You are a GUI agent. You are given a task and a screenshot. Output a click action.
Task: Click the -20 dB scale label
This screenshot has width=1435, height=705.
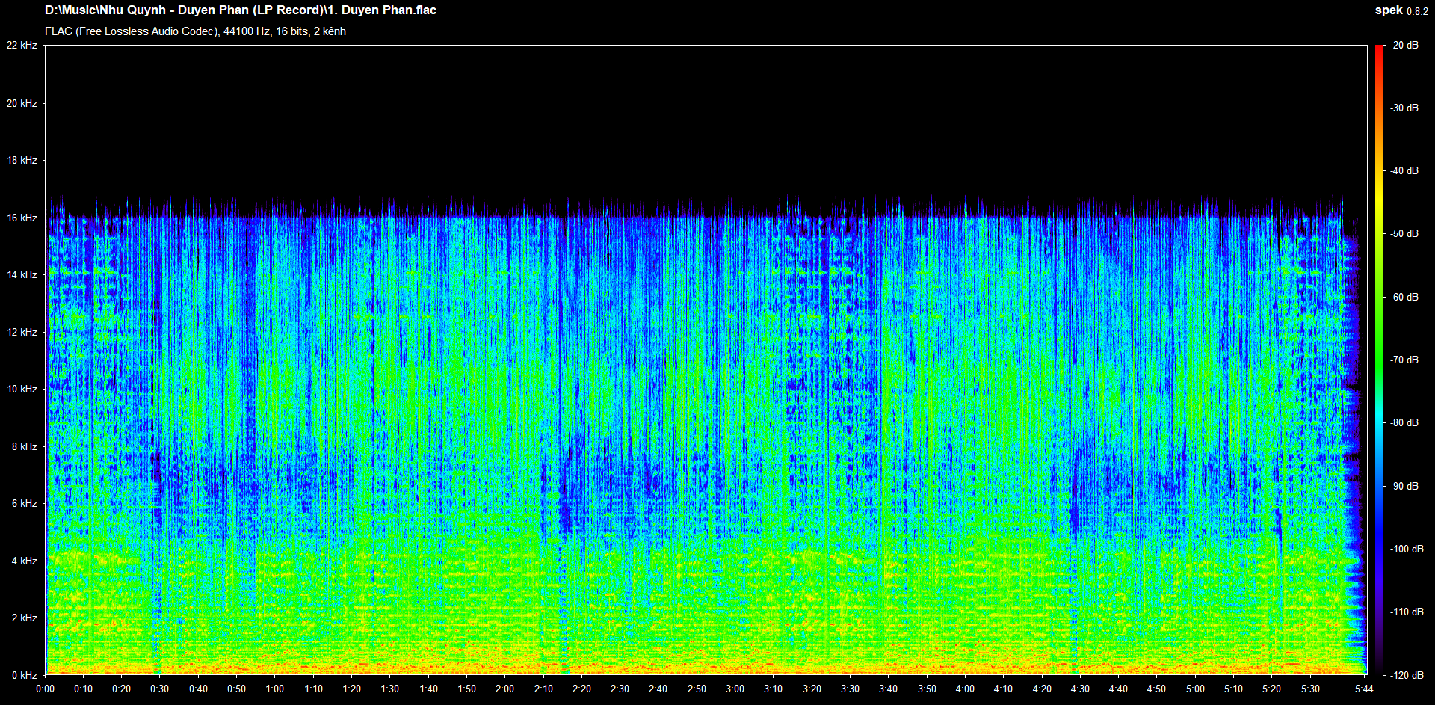pos(1403,46)
